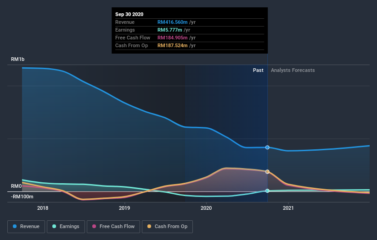
Task: Click the 2021 x-axis label
Action: 288,208
